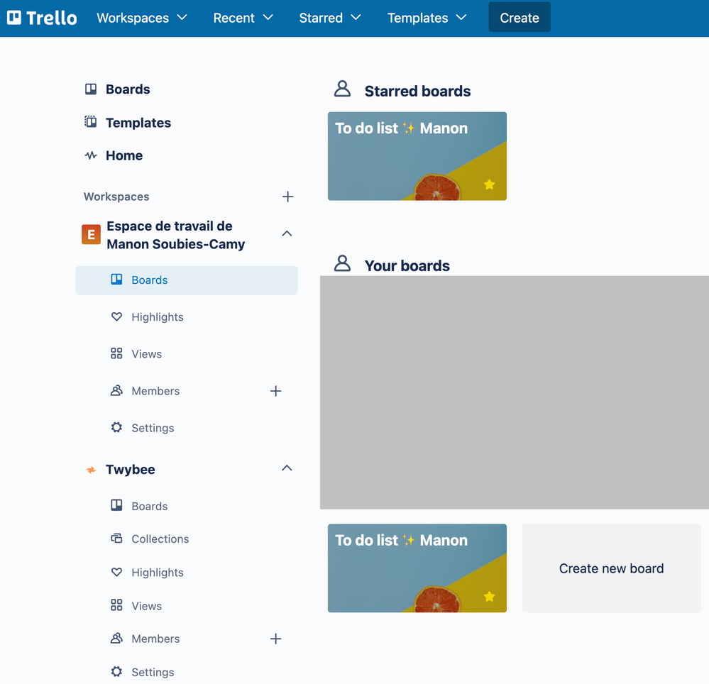Collapse Espace de travail de Manon workspace
Screen dimensions: 709x684
click(x=287, y=233)
